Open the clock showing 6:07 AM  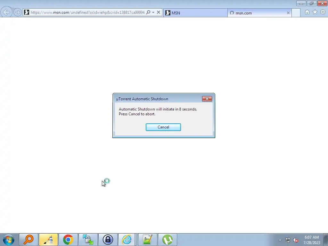tap(312, 240)
